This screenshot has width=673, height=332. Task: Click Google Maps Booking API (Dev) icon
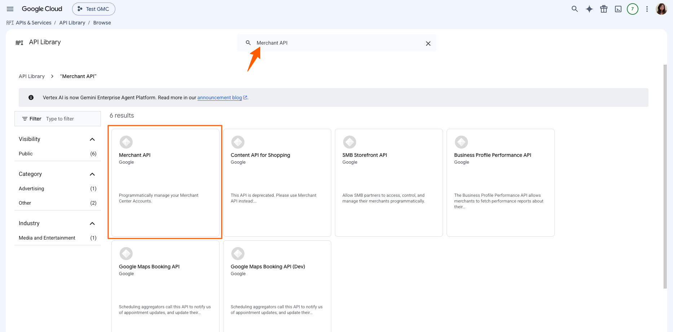[238, 254]
